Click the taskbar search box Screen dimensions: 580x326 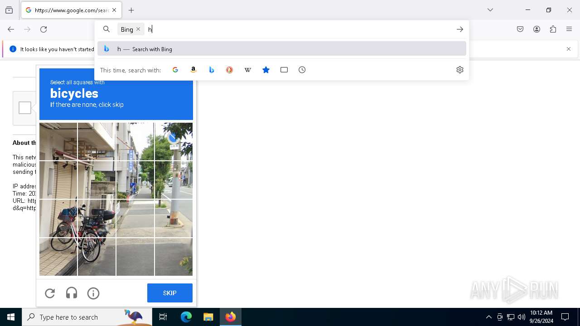(x=87, y=317)
